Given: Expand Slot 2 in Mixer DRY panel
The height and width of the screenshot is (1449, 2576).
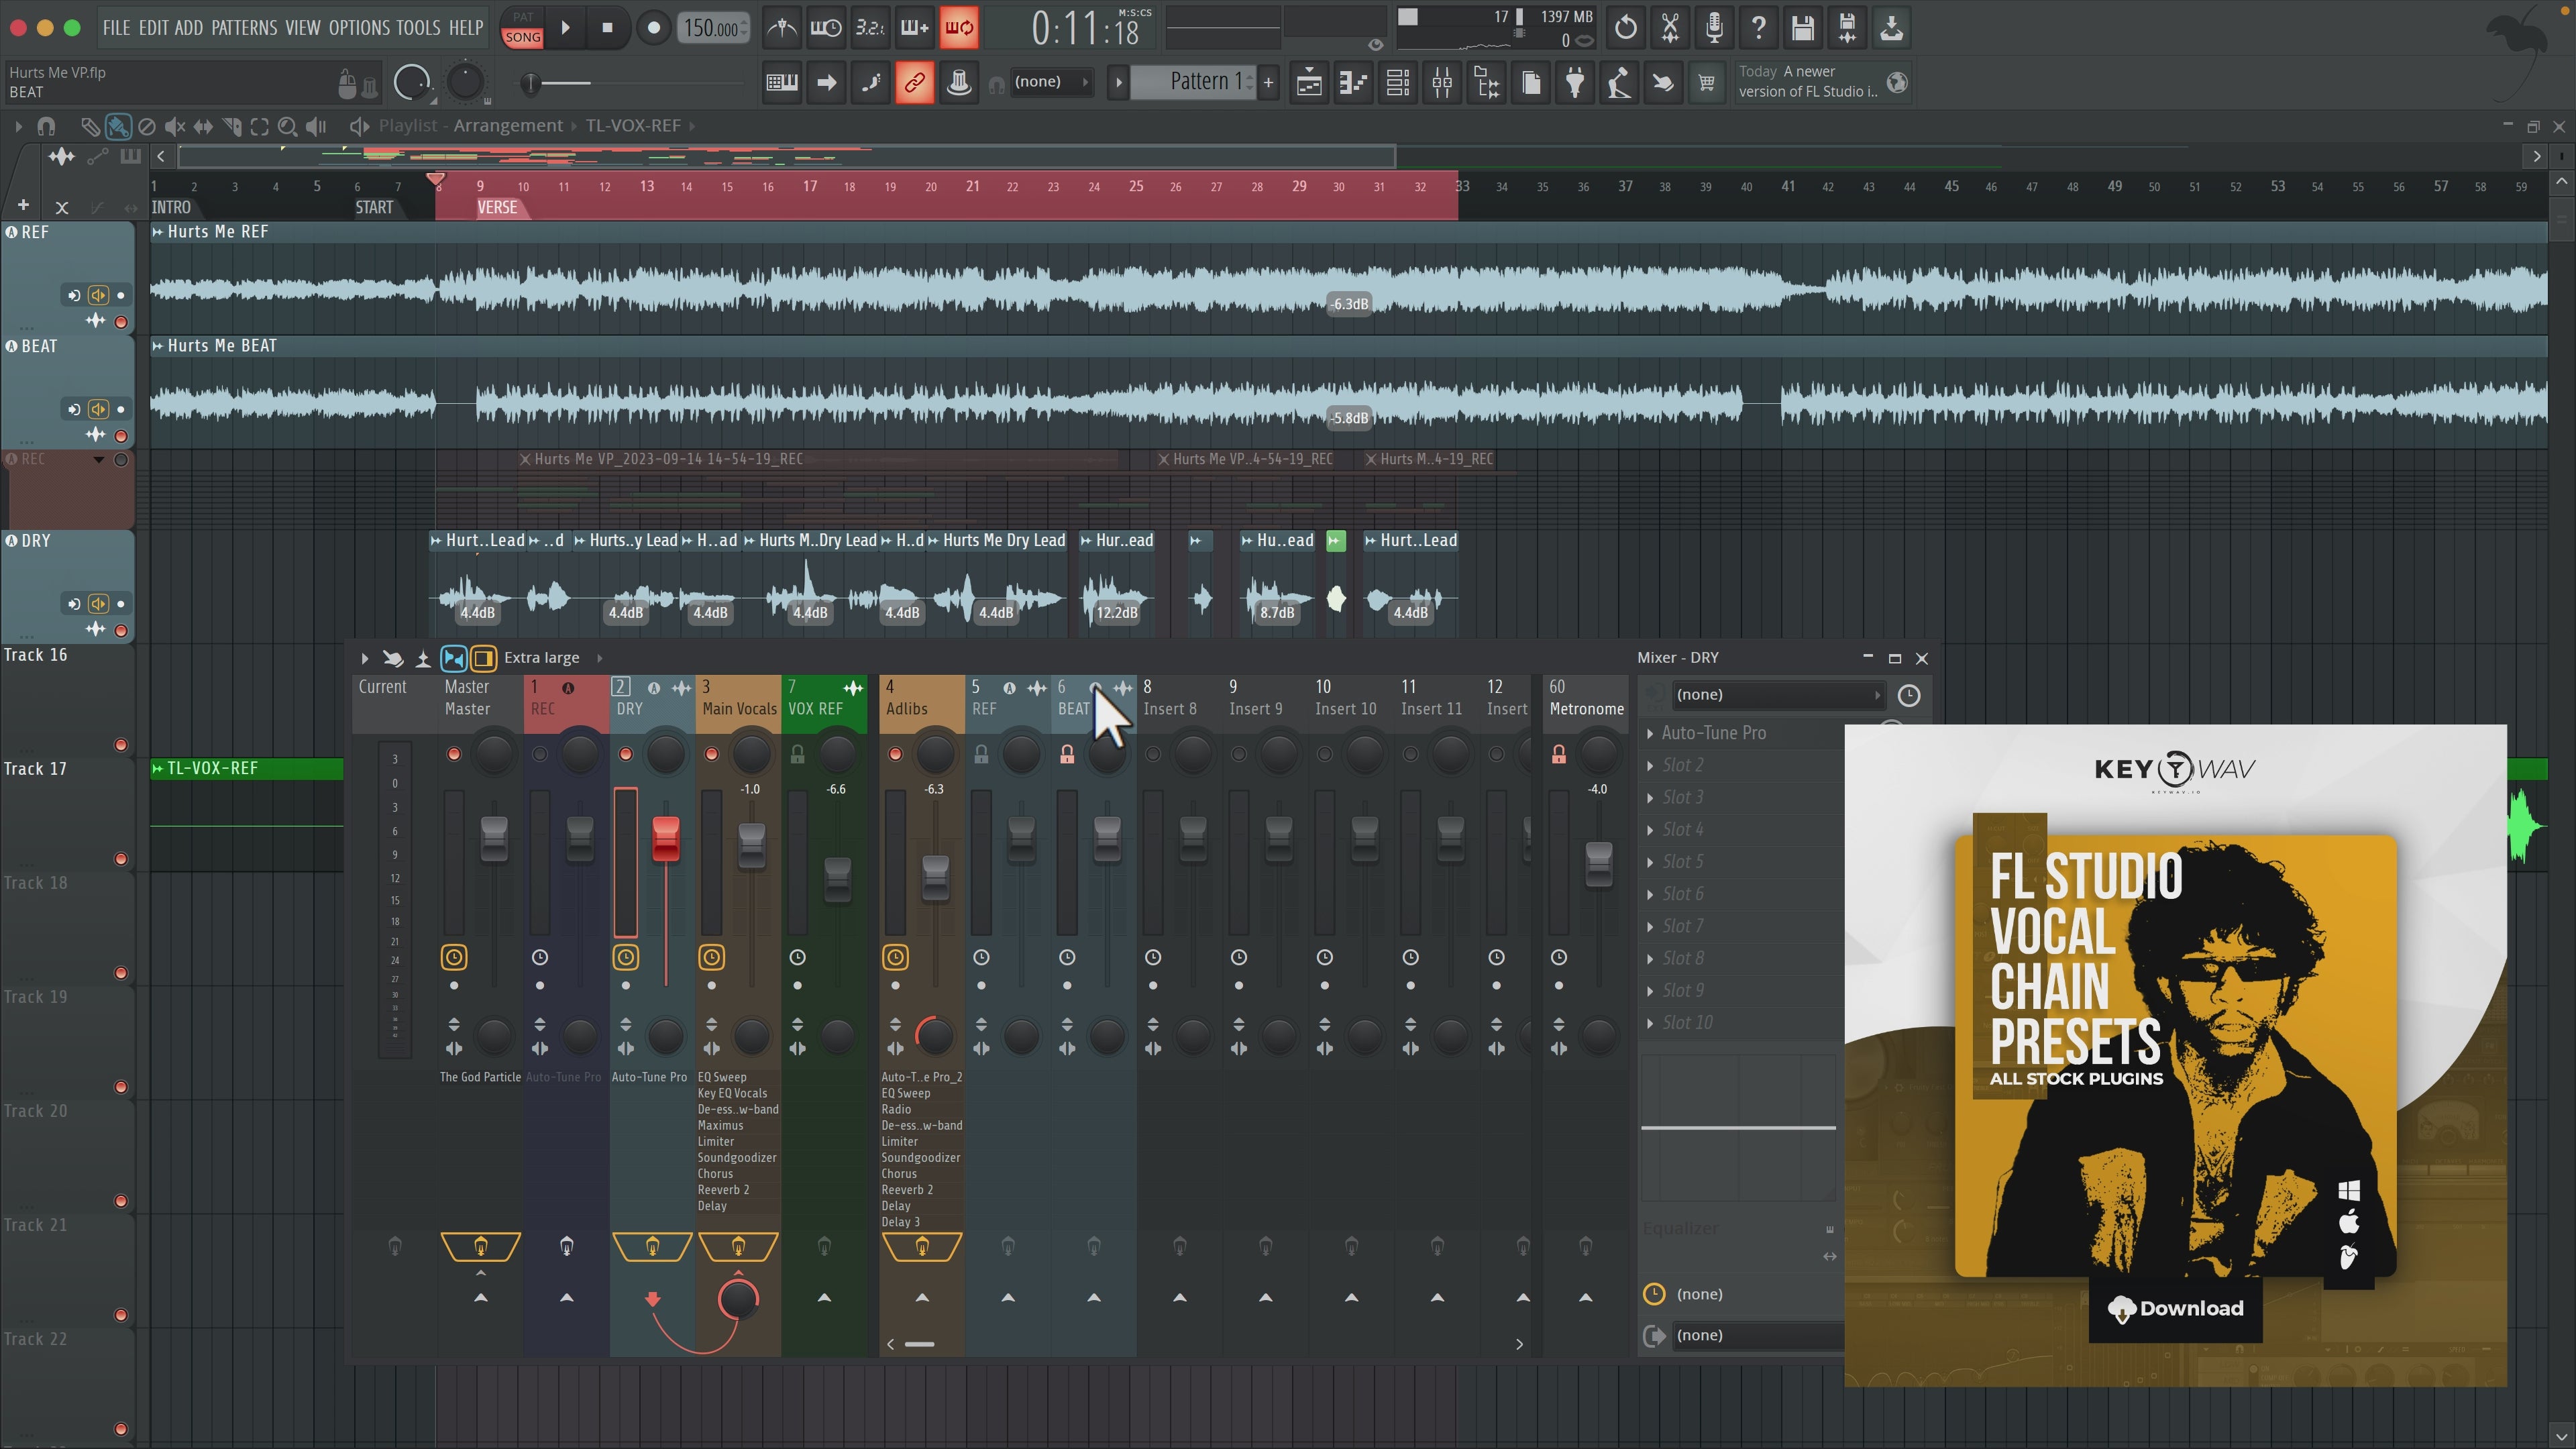Looking at the screenshot, I should click(1650, 765).
